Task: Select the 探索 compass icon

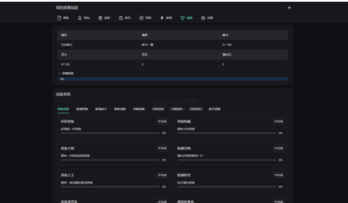Action: 141,18
